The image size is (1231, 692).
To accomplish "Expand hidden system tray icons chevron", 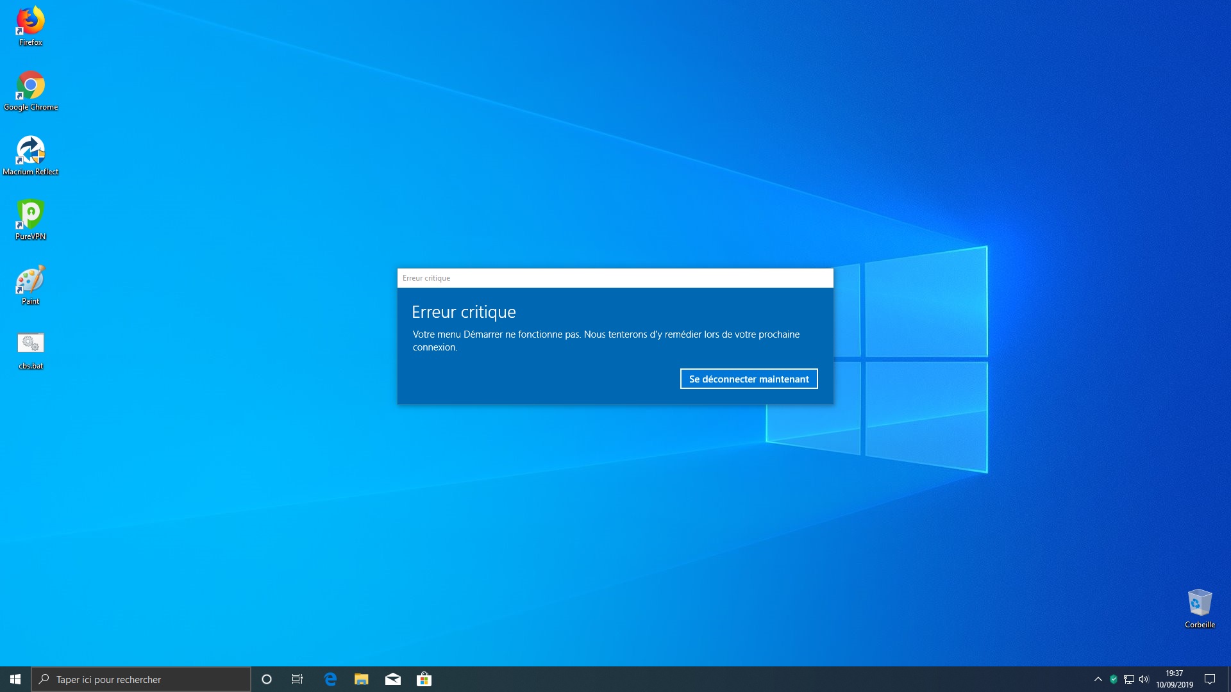I will tap(1098, 679).
